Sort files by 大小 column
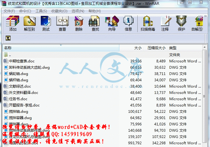210x147 pixels. pyautogui.click(x=131, y=48)
